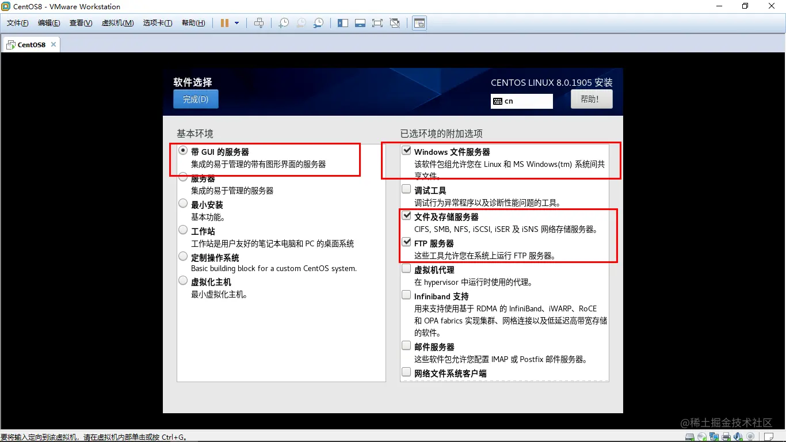Select the 最小安装 radio option
The height and width of the screenshot is (442, 786).
tap(183, 203)
